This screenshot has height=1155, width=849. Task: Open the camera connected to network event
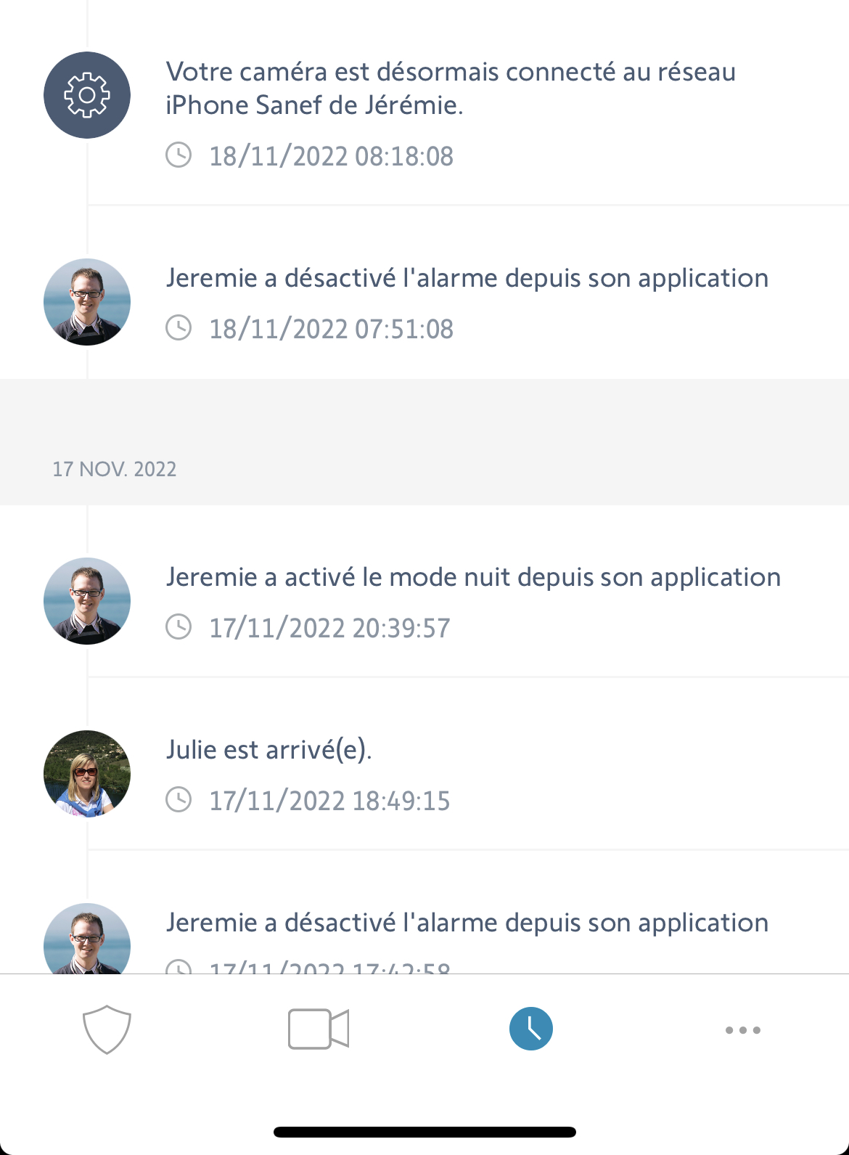point(451,89)
